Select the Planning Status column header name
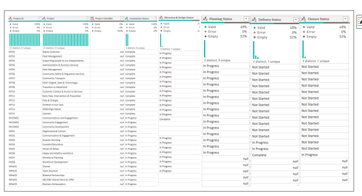 click(220, 19)
